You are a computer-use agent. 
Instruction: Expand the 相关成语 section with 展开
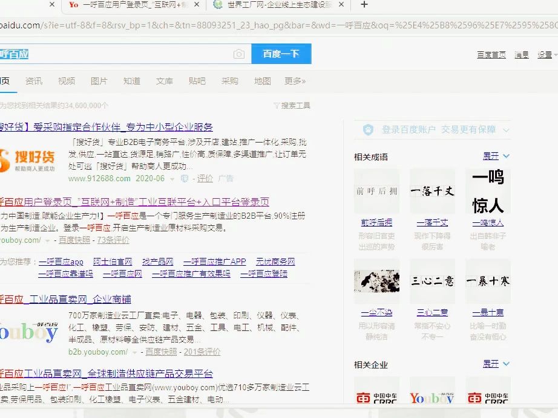492,156
